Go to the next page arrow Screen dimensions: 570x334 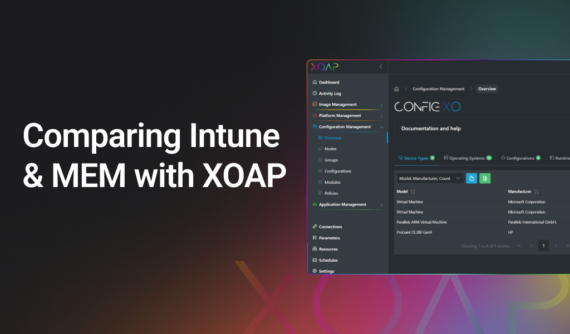[x=556, y=246]
